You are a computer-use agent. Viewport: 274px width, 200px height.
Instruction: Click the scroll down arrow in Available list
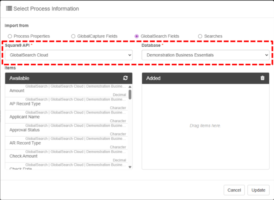click(x=130, y=167)
